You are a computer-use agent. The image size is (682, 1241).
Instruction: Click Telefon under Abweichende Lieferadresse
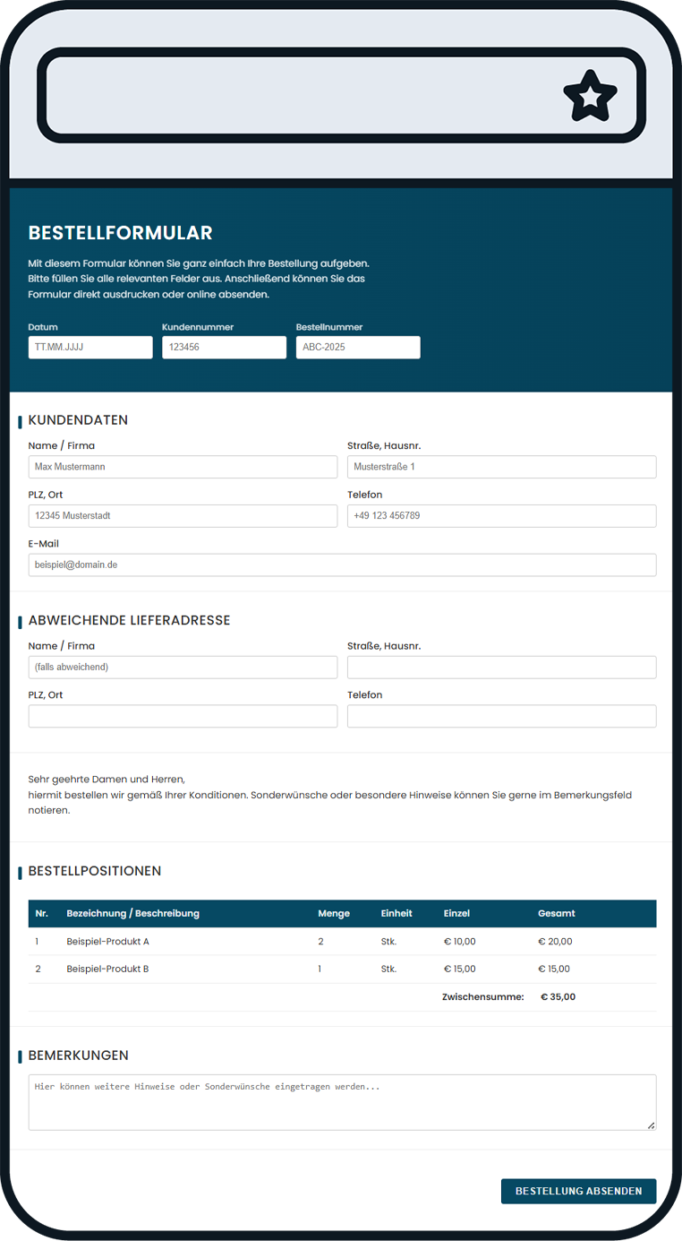pos(501,716)
